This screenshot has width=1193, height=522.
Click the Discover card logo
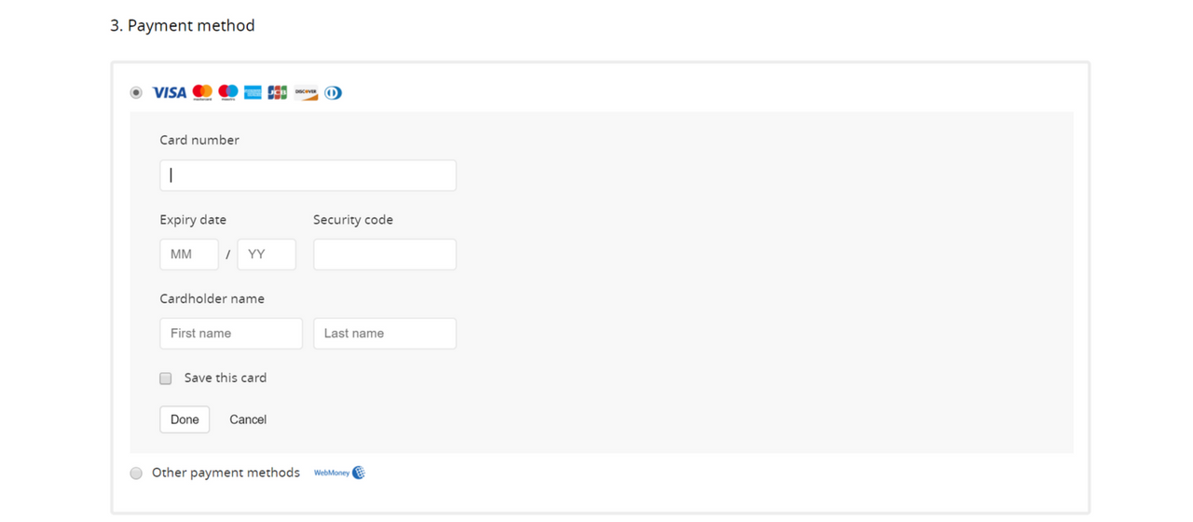(306, 92)
